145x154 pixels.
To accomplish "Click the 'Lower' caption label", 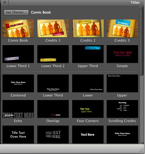I will pyautogui.click(x=88, y=95).
